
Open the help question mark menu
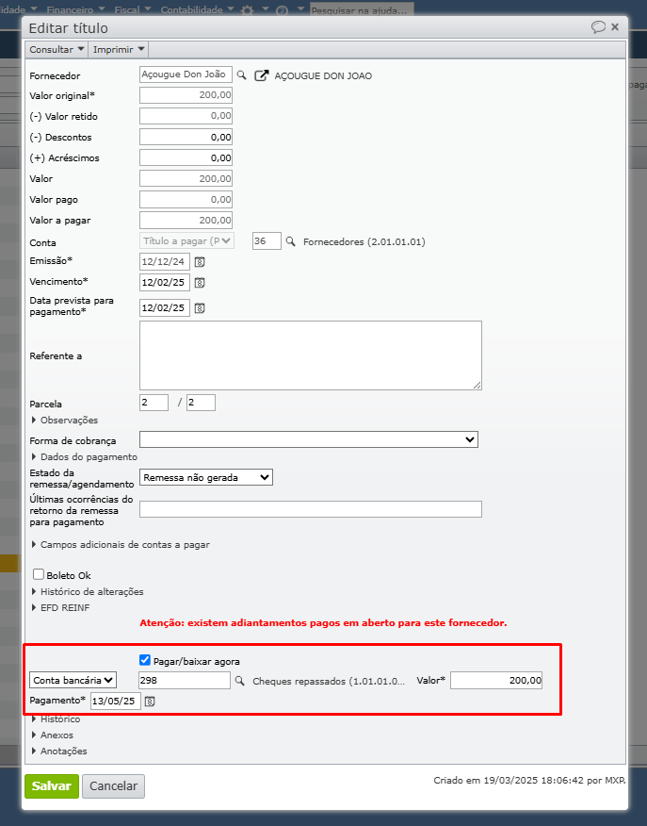click(282, 10)
